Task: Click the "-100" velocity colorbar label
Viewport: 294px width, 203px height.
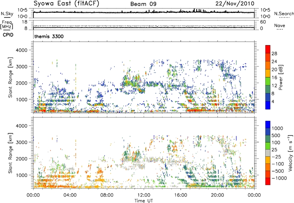Action: click(x=277, y=164)
